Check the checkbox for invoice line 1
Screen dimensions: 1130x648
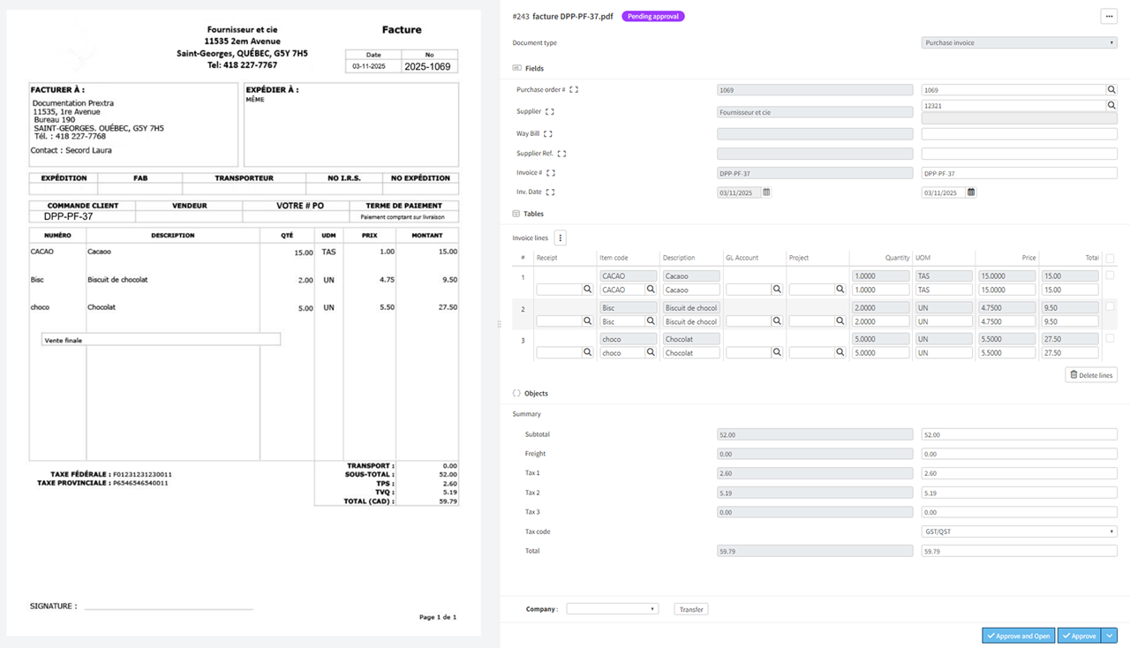point(1110,276)
